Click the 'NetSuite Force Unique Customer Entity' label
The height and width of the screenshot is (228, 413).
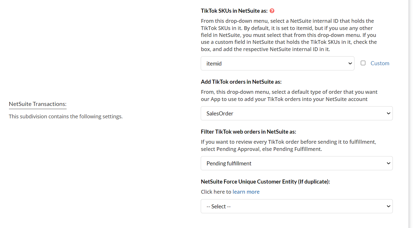pyautogui.click(x=265, y=182)
